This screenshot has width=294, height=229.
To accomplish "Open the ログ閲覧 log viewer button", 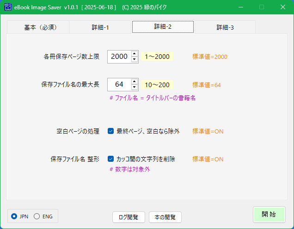I will [x=129, y=217].
